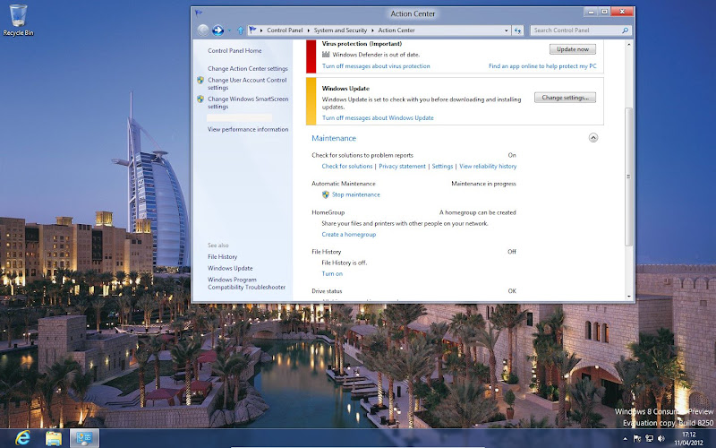This screenshot has height=448, width=716.
Task: Open File History under See also
Action: click(x=222, y=257)
